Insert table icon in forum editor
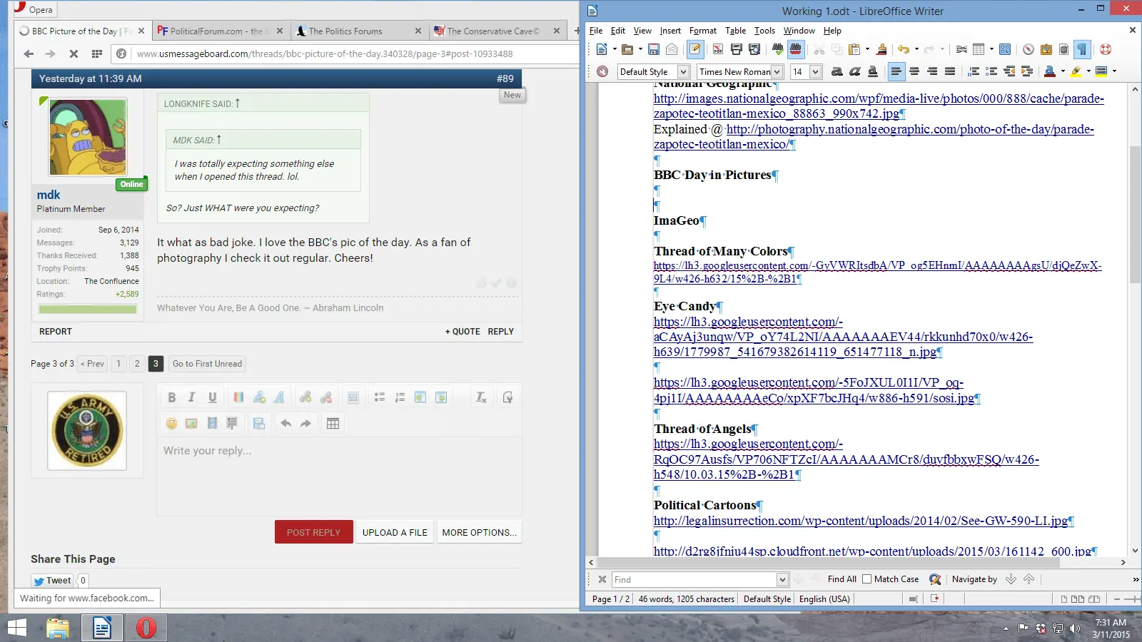Viewport: 1142px width, 642px height. point(333,424)
